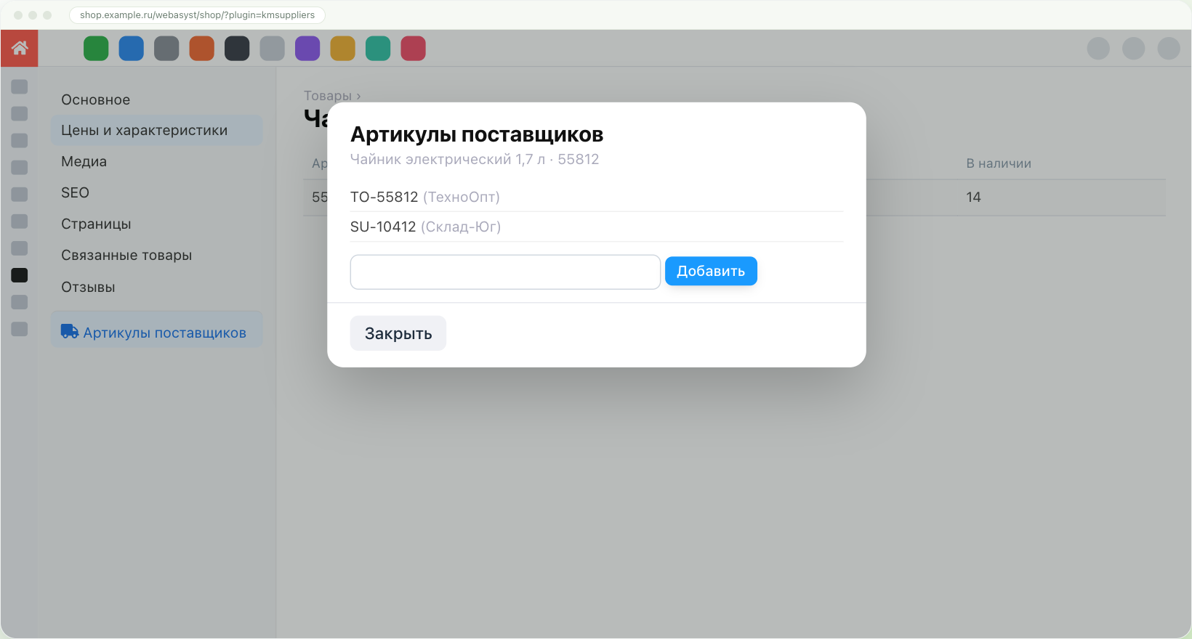Go to Медиа section

tap(84, 161)
